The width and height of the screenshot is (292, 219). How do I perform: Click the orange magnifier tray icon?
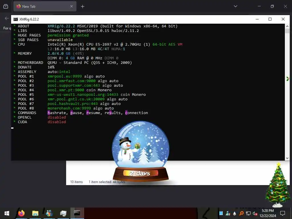pos(241,213)
